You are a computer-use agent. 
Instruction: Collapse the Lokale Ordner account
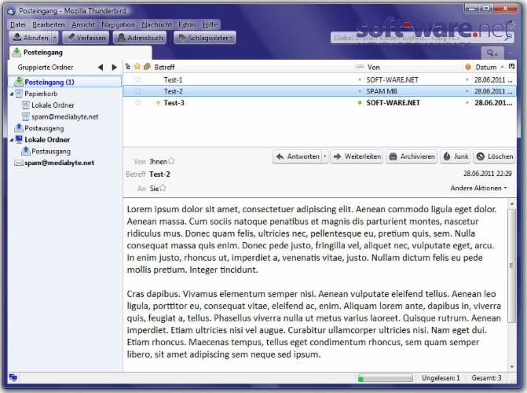12,140
